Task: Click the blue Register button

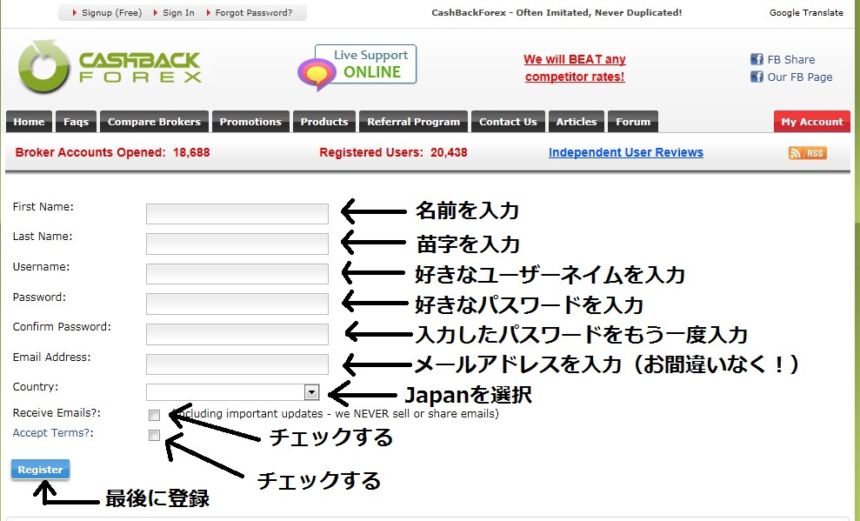Action: pyautogui.click(x=40, y=470)
